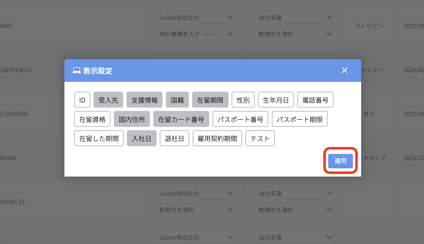424x244 pixels.
Task: Toggle the 受入先 column chip
Action: click(108, 100)
